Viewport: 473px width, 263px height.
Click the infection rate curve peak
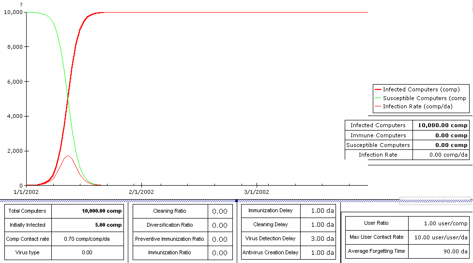(68, 156)
